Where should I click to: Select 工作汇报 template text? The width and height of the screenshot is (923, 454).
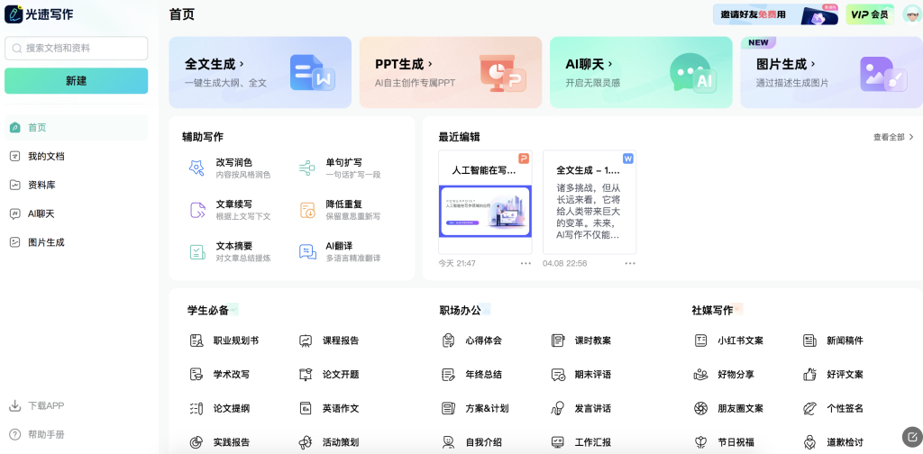coord(593,442)
